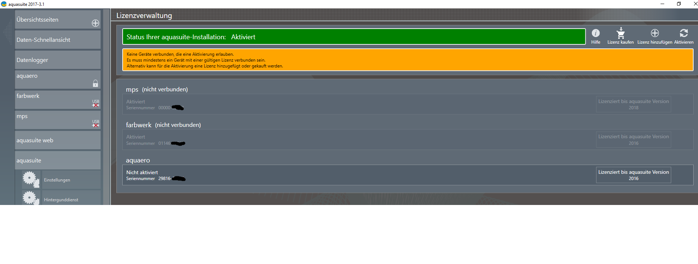Viewport: 698px width, 264px height.
Task: Add a new overview page with plus icon
Action: pyautogui.click(x=95, y=23)
